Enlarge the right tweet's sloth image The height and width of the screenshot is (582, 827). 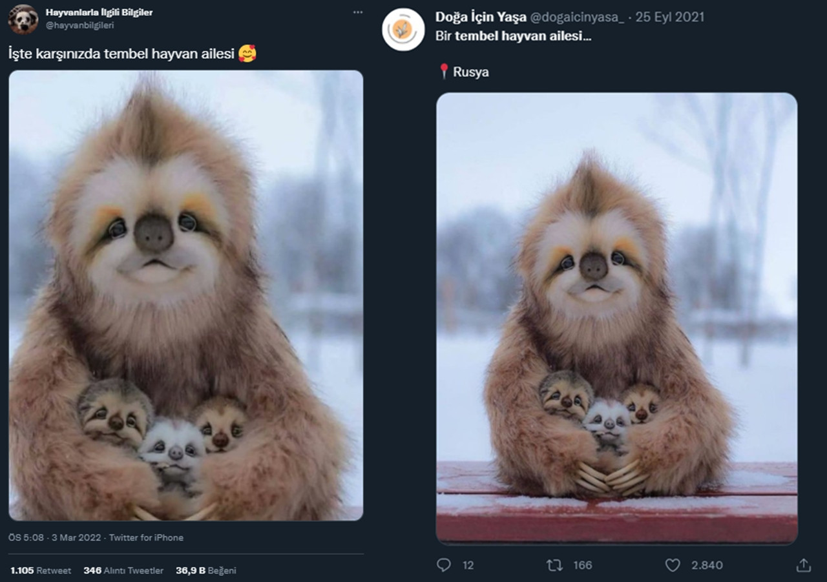pyautogui.click(x=616, y=317)
